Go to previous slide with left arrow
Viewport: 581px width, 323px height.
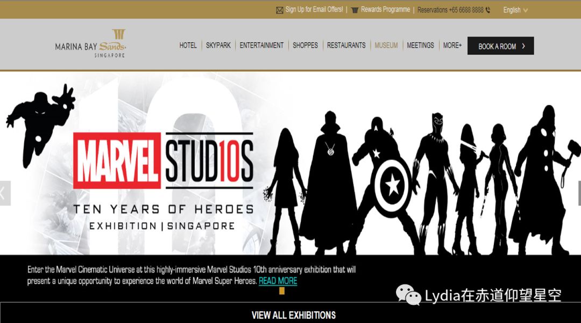[x=3, y=193]
